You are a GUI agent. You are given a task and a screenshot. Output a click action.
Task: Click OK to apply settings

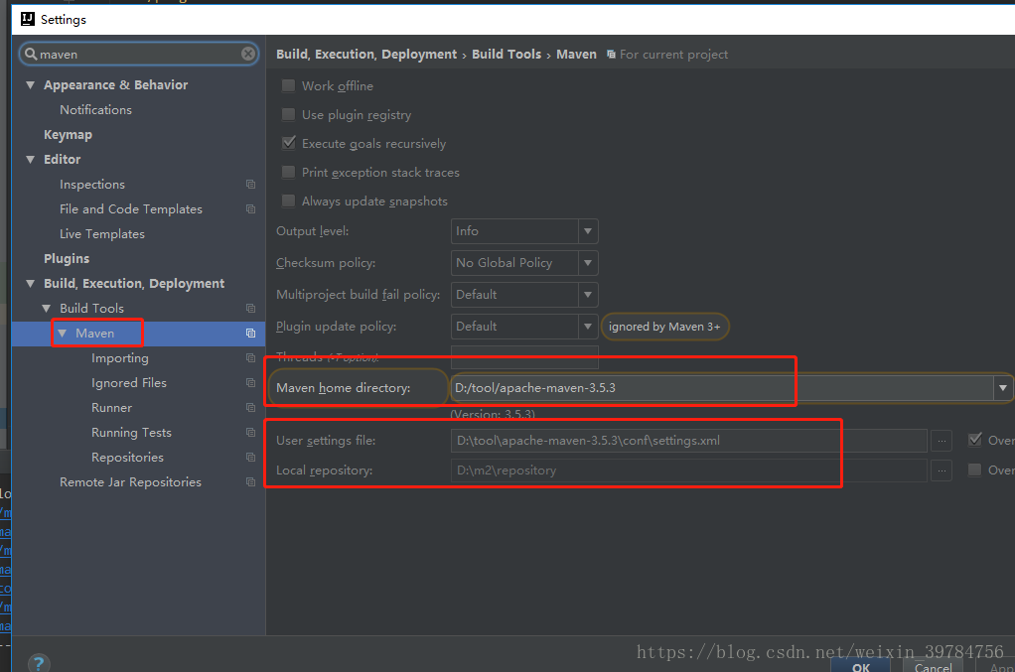click(861, 666)
